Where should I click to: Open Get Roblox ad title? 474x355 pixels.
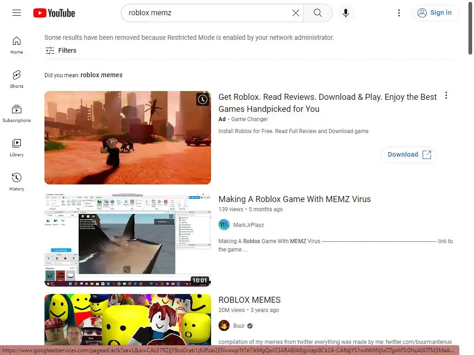[x=327, y=103]
